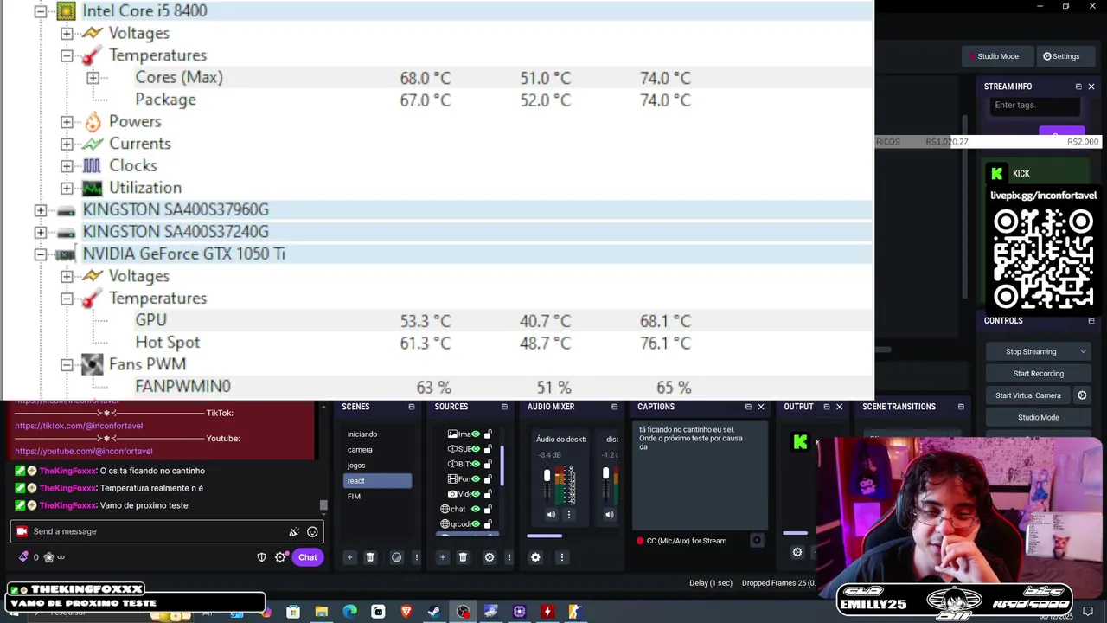
Task: Expand the Currents node
Action: click(67, 144)
